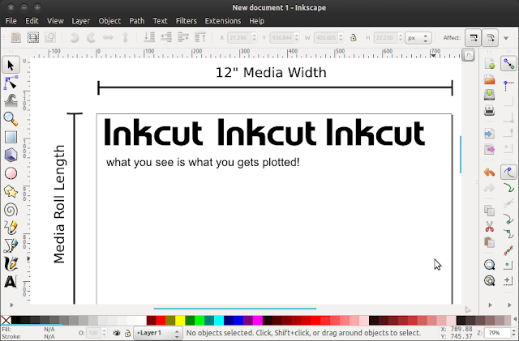Pick the Pencil freehand tool

(11, 228)
